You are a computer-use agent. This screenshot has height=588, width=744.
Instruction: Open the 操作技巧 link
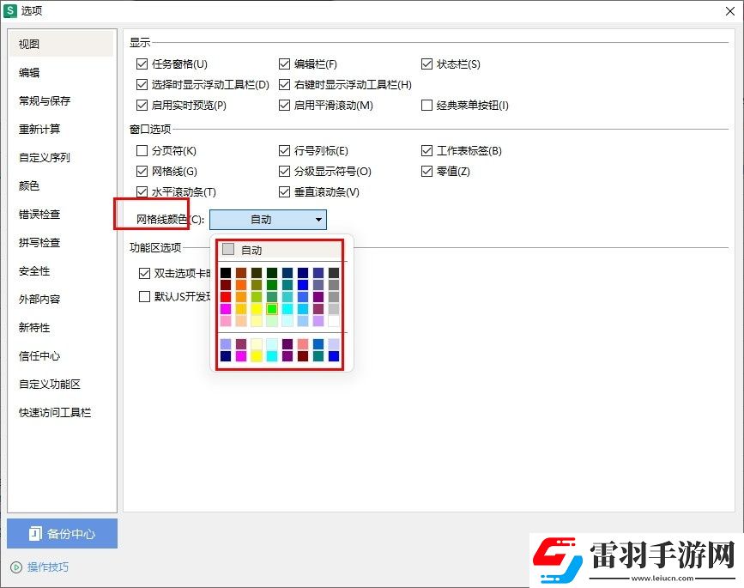point(38,567)
